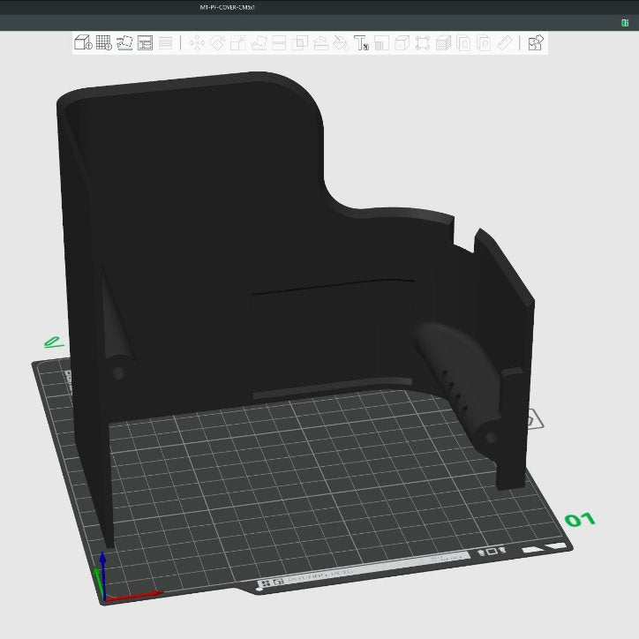Click the grayed-out single cube toolbar icon
This screenshot has height=639, width=639.
pyautogui.click(x=402, y=42)
